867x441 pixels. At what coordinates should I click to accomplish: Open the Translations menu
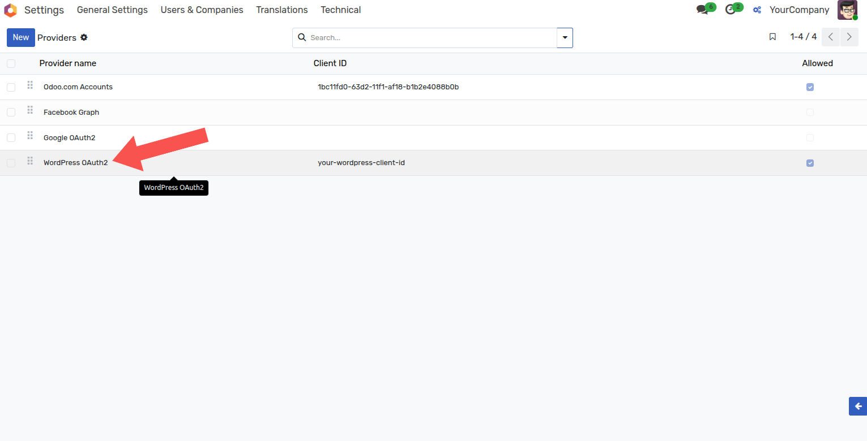coord(282,10)
